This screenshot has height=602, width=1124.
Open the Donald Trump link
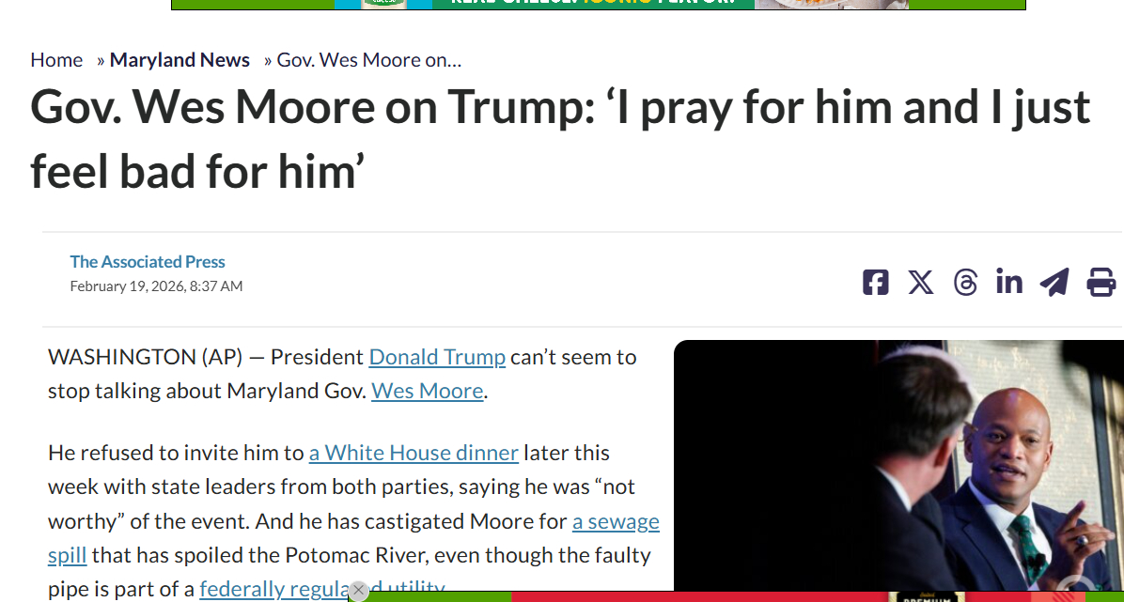(x=437, y=357)
